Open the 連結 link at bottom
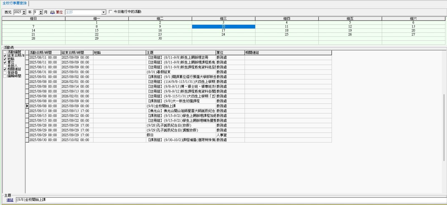Viewport: 447px width, 205px height. point(10,200)
